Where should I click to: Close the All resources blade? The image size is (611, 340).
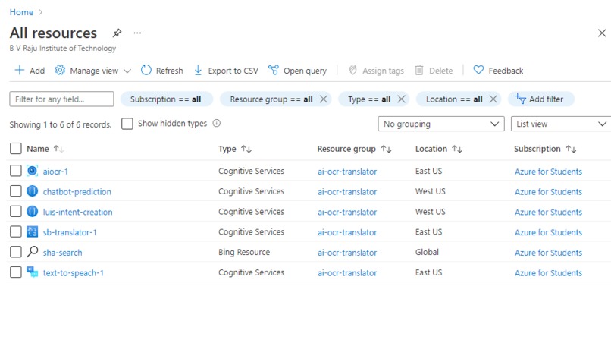[x=602, y=33]
